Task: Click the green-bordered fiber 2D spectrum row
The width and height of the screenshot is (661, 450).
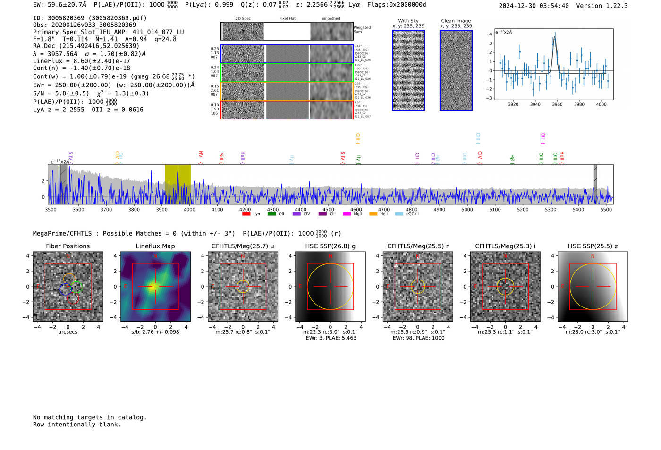Action: point(287,72)
